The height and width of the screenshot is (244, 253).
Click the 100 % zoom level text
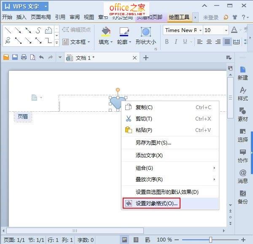(164, 240)
